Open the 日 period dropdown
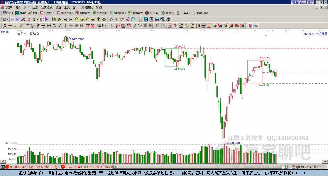328x176 pixels. point(6,20)
